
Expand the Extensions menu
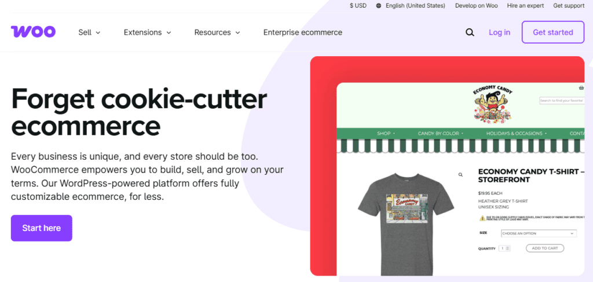[148, 32]
